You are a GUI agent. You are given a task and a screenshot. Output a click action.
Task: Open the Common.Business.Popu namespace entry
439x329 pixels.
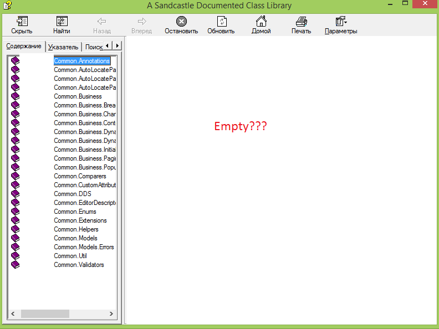(x=85, y=167)
